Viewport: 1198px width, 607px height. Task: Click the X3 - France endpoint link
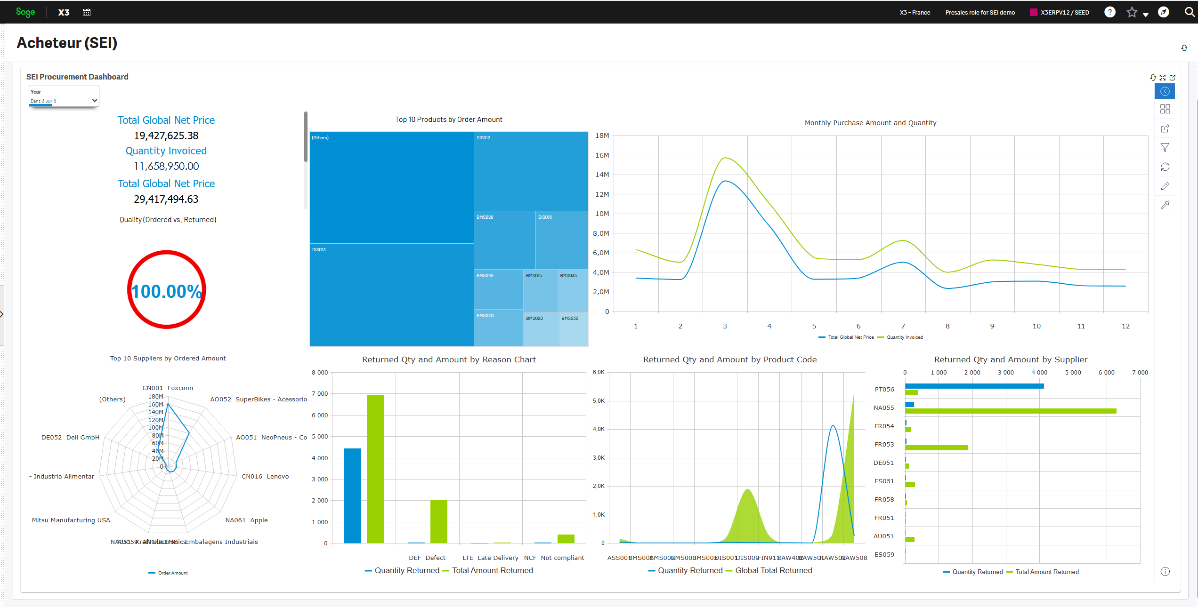pos(915,13)
